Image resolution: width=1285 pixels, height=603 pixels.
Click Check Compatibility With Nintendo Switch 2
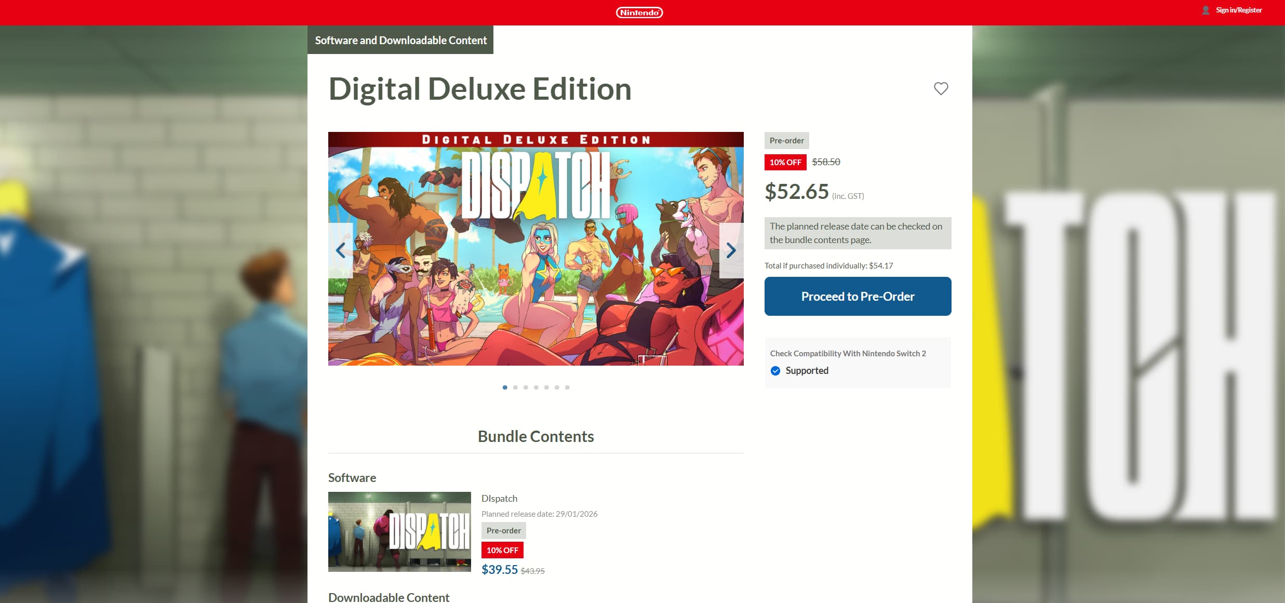[848, 354]
